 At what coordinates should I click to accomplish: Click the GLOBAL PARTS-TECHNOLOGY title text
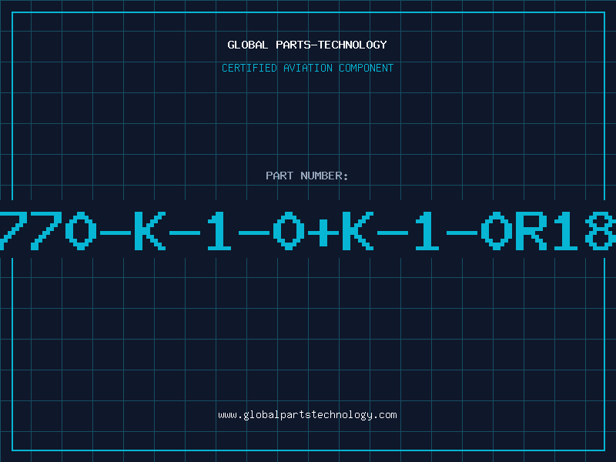pos(307,45)
